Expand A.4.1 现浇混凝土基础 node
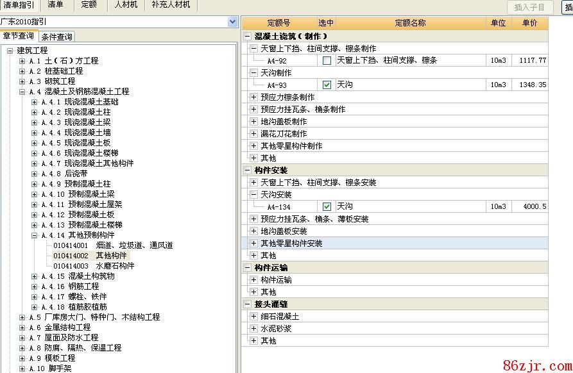This screenshot has height=373, width=573. point(35,102)
